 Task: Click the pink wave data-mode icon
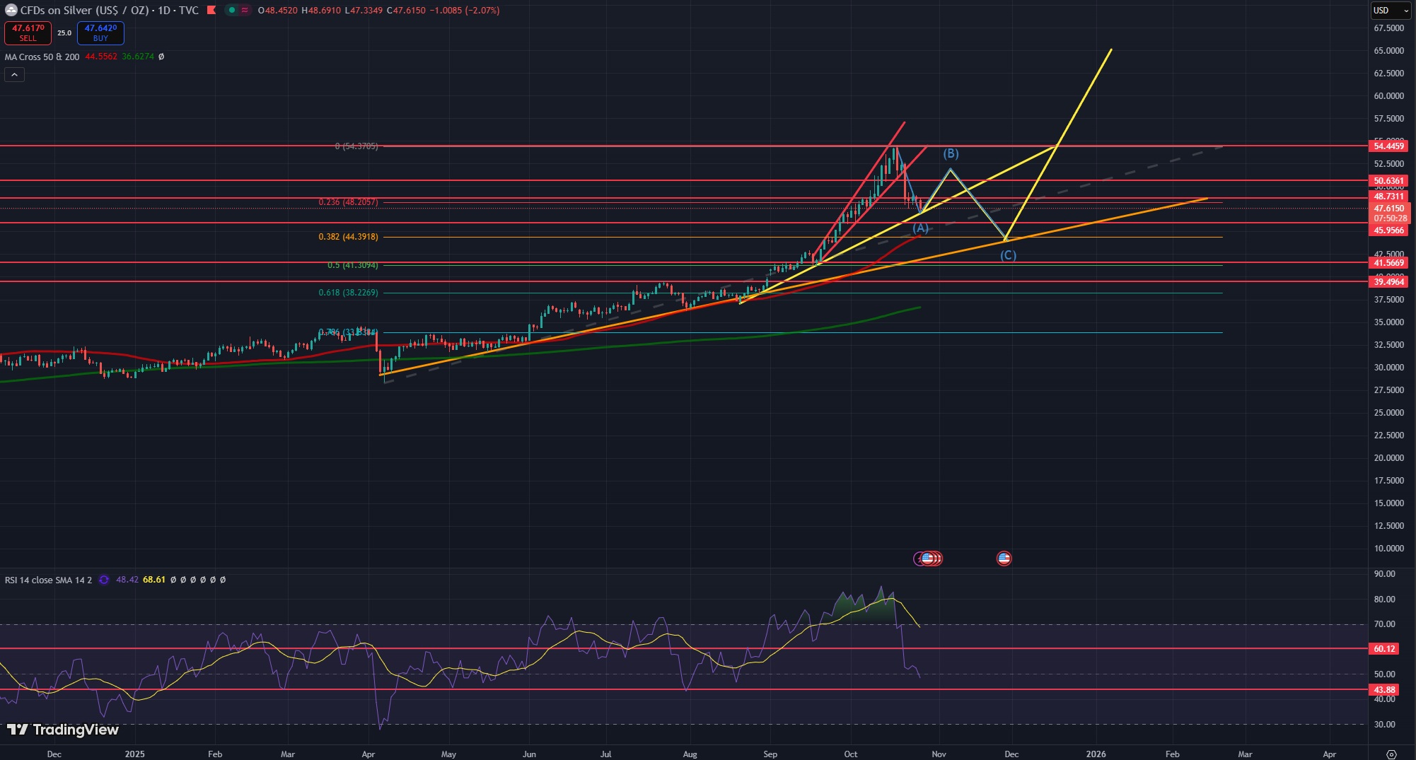(245, 11)
